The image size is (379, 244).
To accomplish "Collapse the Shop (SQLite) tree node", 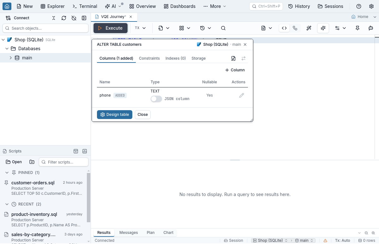I will point(3,40).
